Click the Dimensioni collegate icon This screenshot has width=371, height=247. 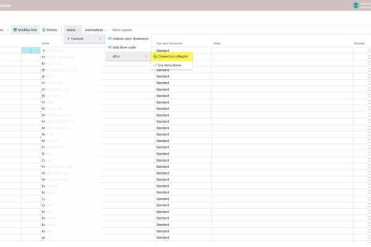point(155,56)
